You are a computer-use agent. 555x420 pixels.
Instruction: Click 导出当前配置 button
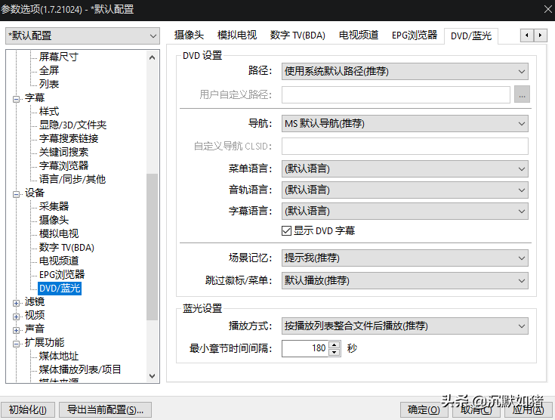(105, 410)
